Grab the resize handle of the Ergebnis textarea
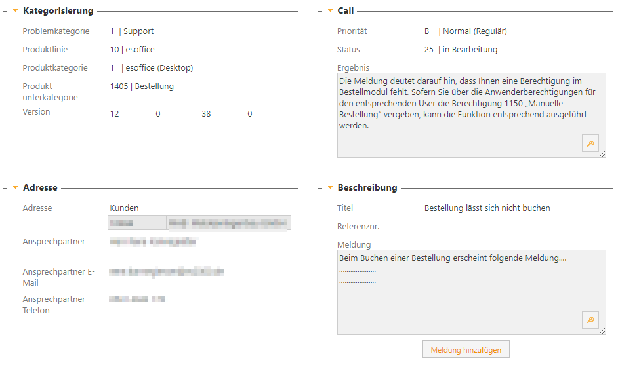This screenshot has width=618, height=365. tap(602, 154)
